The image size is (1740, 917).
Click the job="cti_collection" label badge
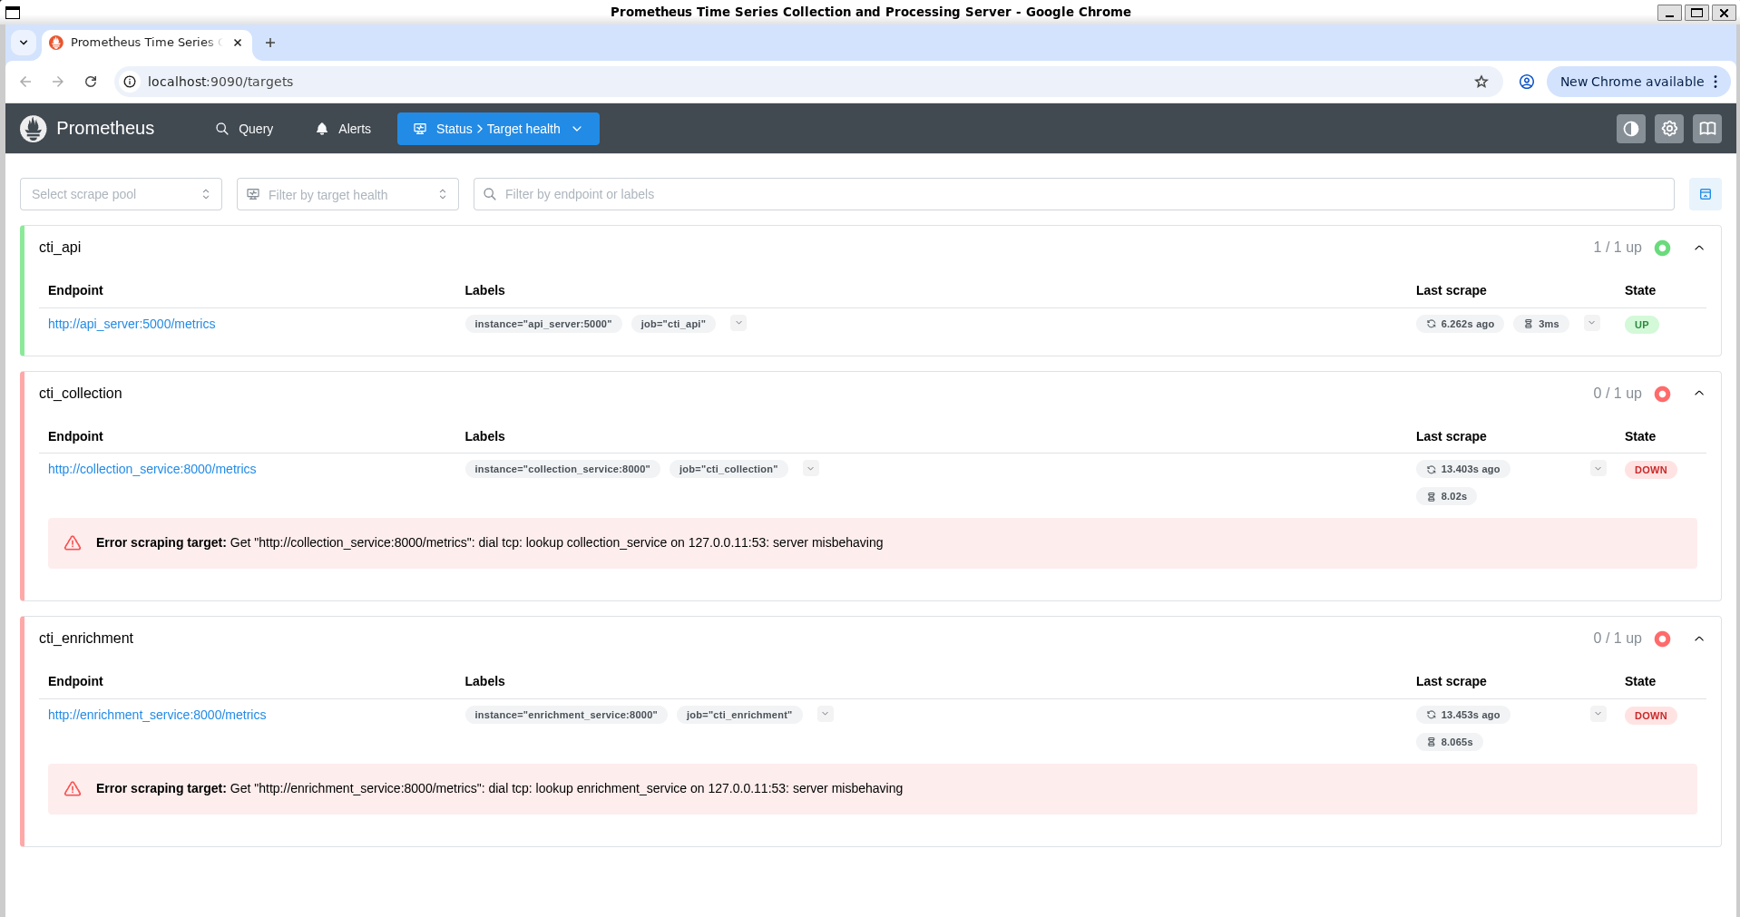coord(728,469)
